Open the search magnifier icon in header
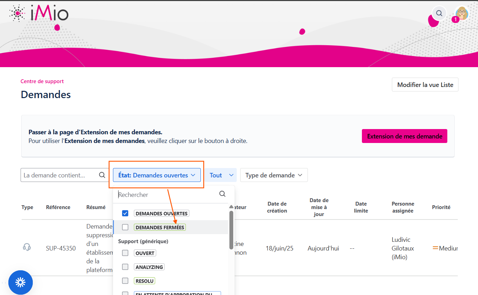 (x=439, y=14)
